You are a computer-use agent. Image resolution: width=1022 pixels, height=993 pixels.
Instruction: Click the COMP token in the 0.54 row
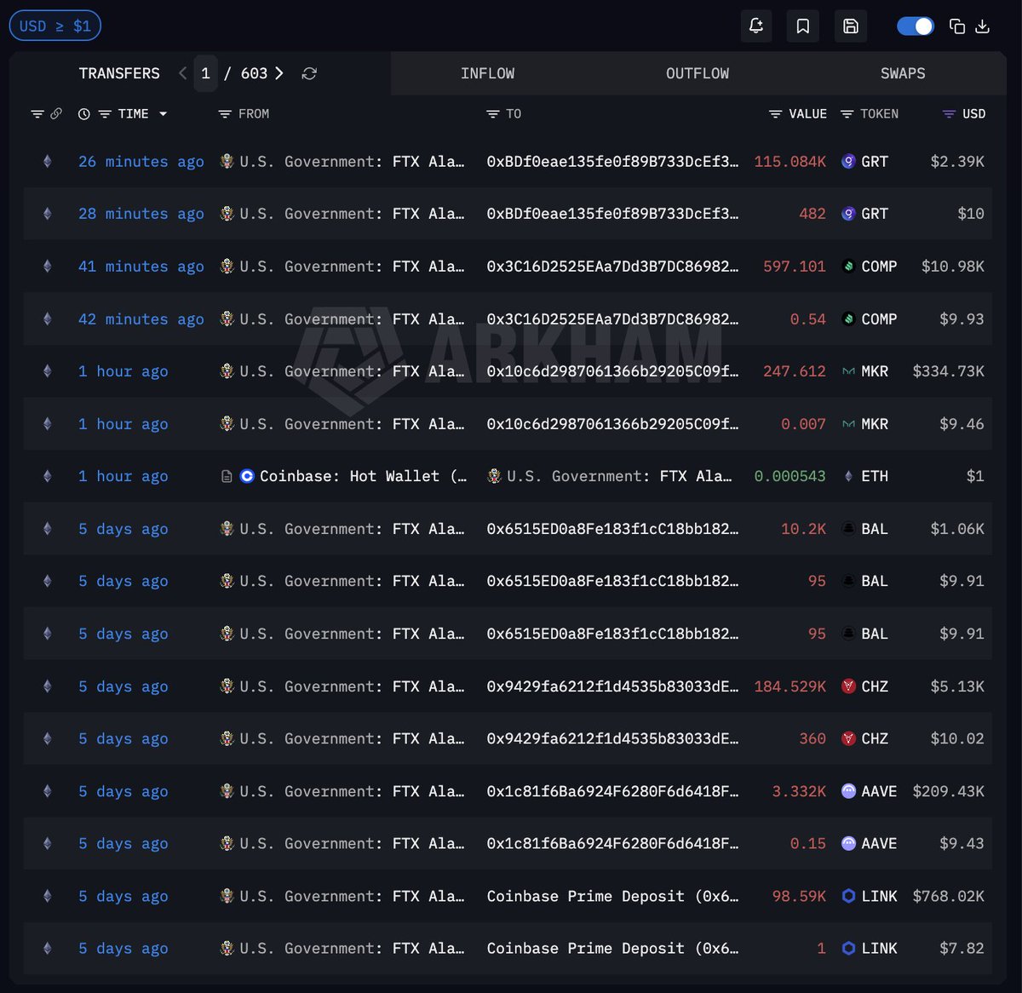[870, 319]
